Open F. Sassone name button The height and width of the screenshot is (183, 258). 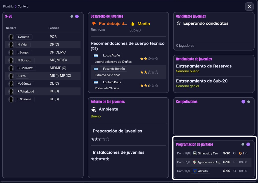tap(25, 99)
